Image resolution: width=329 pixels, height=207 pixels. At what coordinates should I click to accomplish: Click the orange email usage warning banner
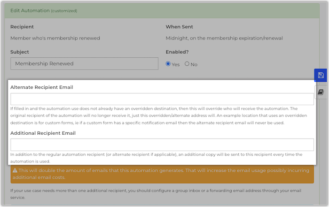162,174
